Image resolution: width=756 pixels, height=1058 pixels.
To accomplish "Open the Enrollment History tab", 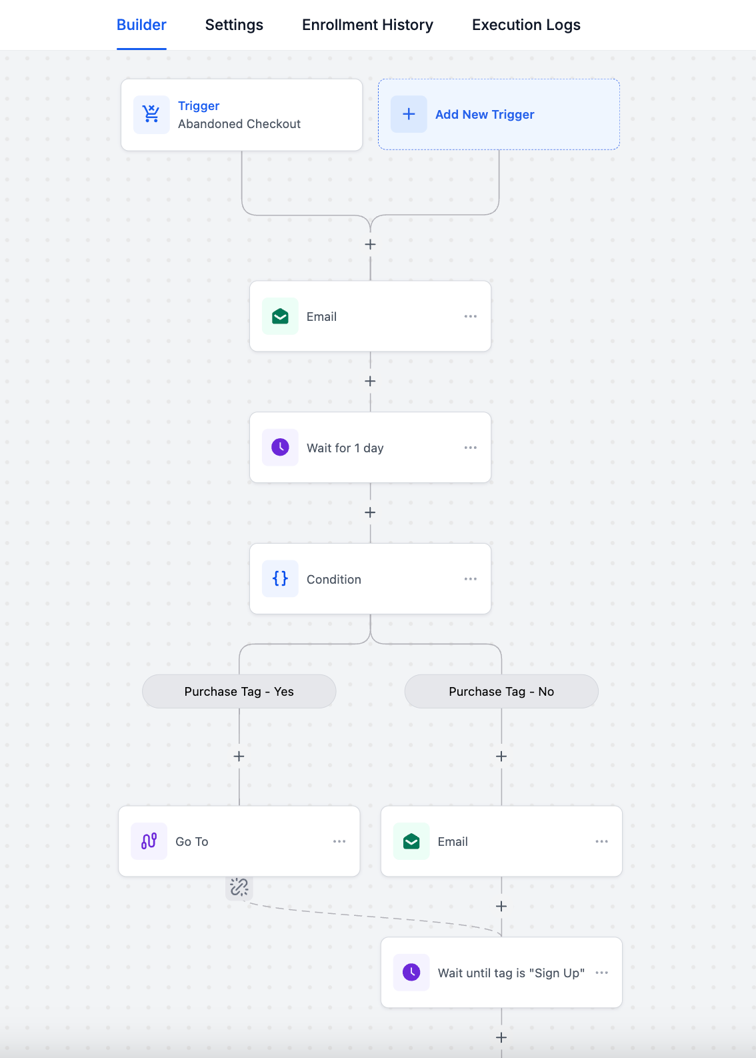I will pyautogui.click(x=367, y=25).
